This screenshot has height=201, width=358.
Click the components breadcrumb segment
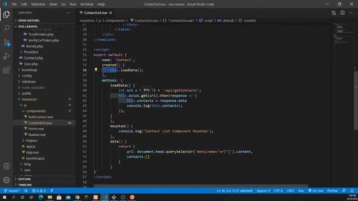coord(115,21)
